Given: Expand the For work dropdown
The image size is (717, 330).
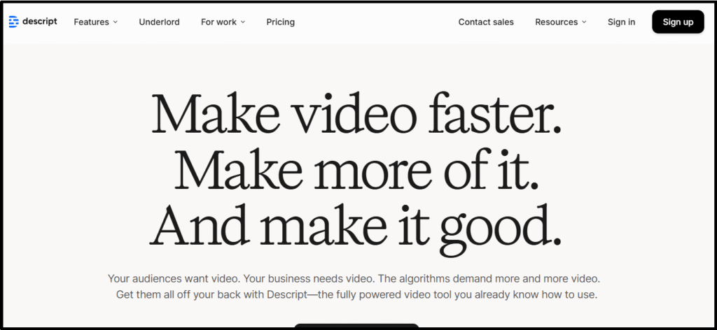Looking at the screenshot, I should [223, 22].
